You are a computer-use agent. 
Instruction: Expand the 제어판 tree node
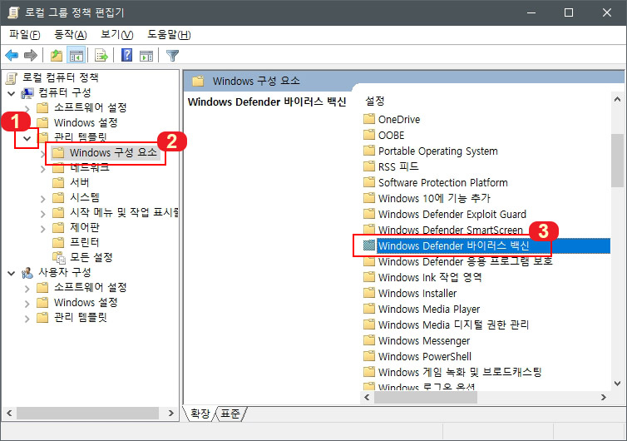pyautogui.click(x=42, y=229)
